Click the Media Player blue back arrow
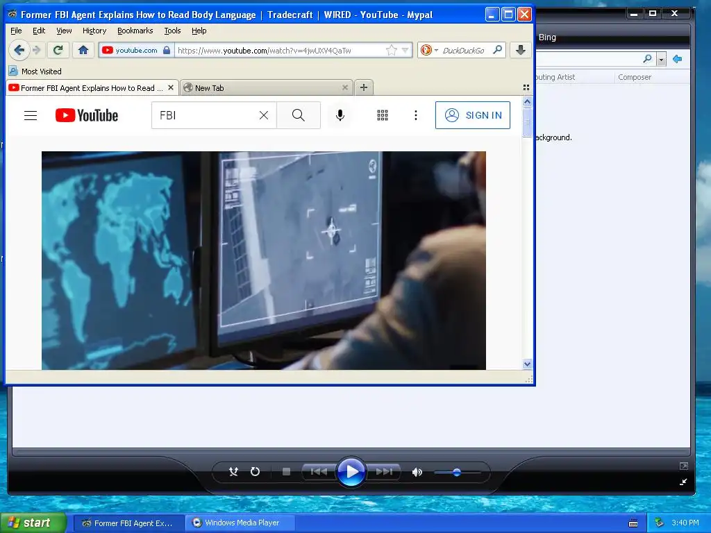 pos(678,59)
